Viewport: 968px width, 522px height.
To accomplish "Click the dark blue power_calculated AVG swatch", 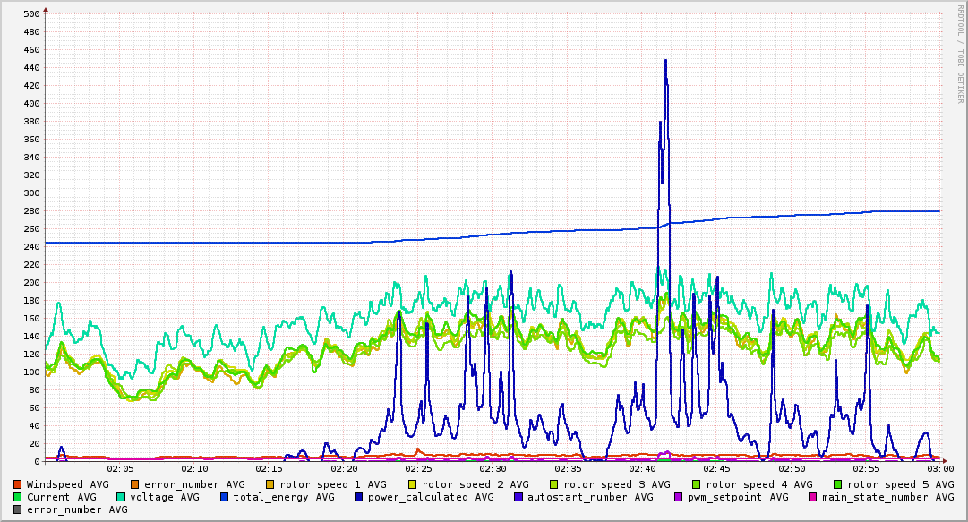I will coord(359,497).
